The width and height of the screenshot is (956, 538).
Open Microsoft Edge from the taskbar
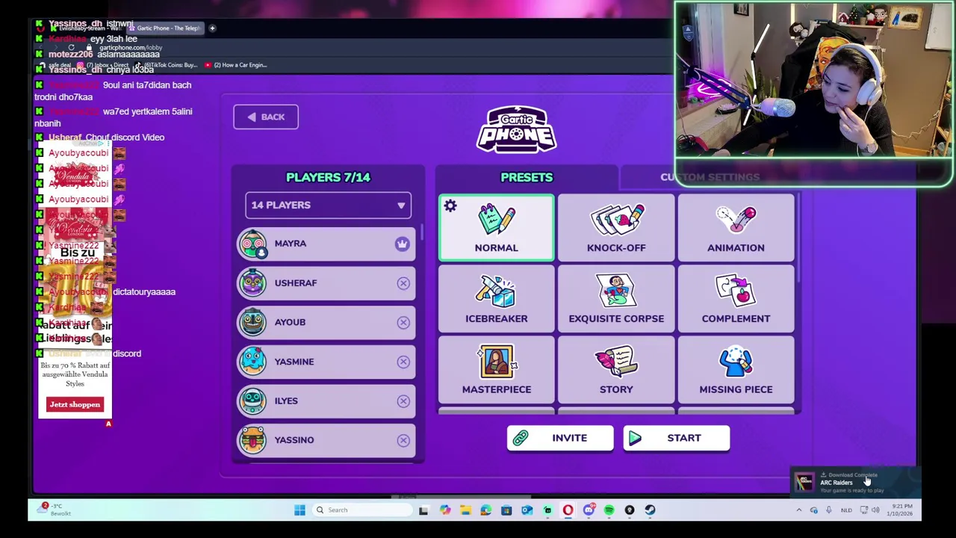[486, 510]
